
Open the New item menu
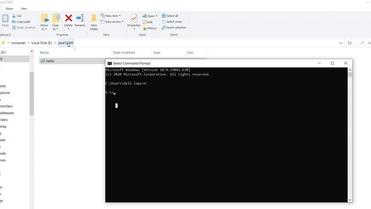(111, 16)
